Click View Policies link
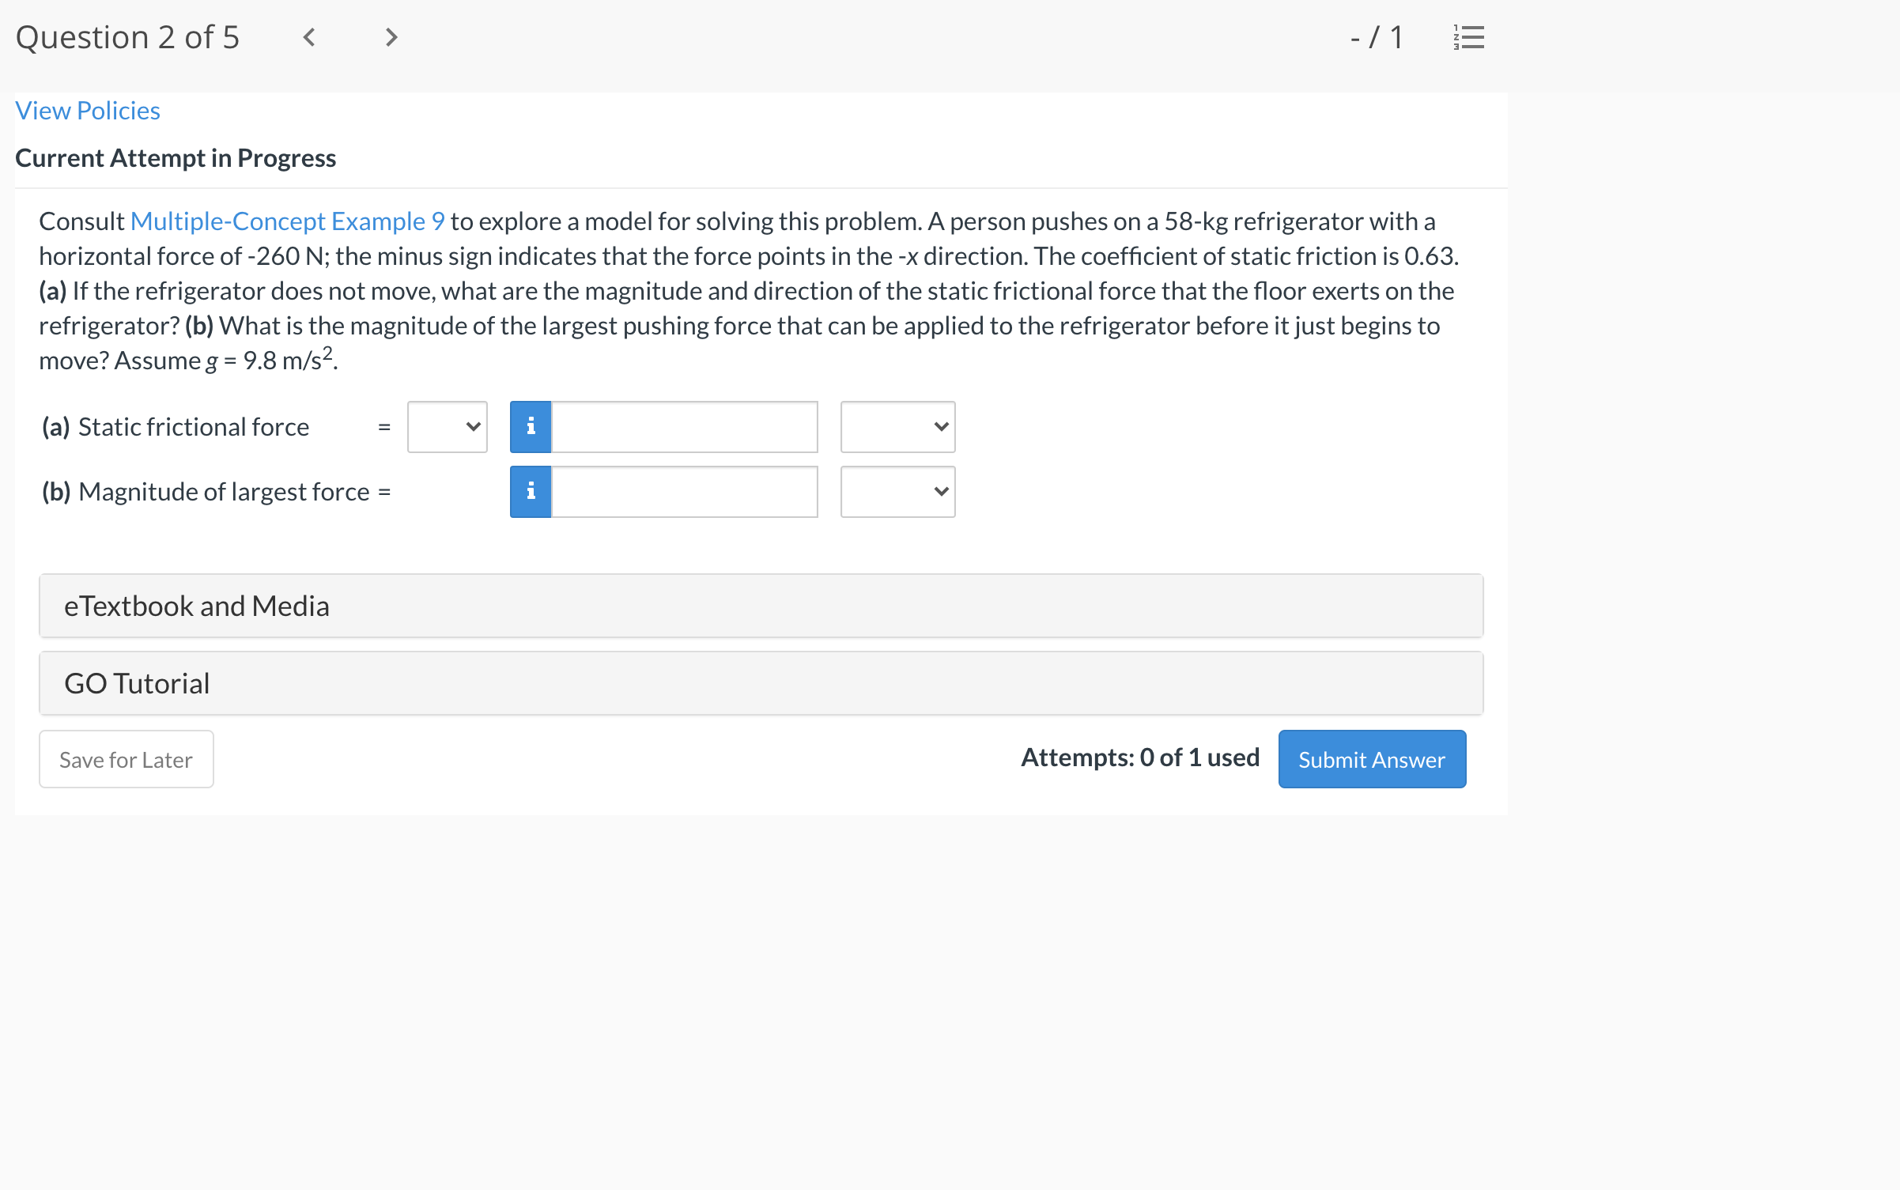 pos(86,111)
